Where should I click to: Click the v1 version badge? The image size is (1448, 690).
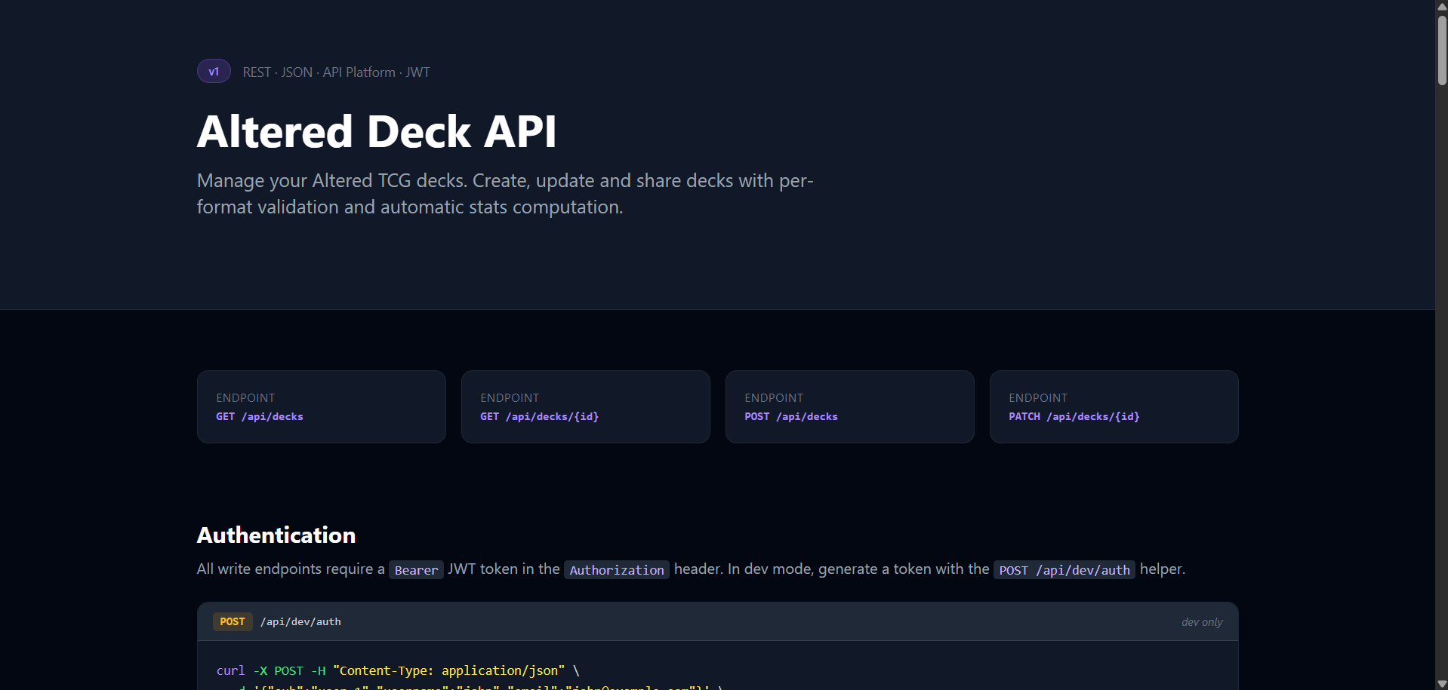[x=214, y=72]
